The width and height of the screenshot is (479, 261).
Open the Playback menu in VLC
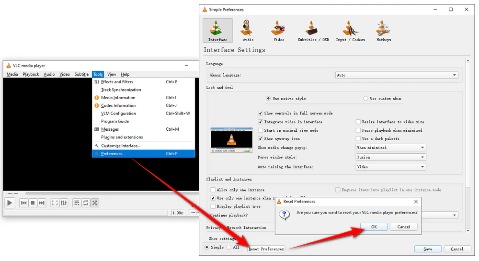click(x=31, y=74)
